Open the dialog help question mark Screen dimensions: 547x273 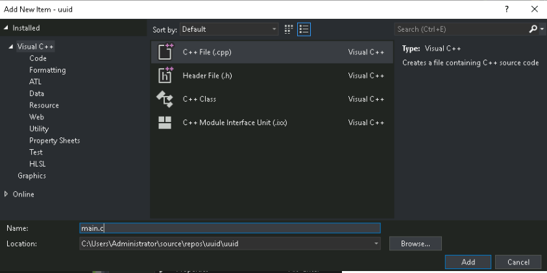pyautogui.click(x=507, y=10)
